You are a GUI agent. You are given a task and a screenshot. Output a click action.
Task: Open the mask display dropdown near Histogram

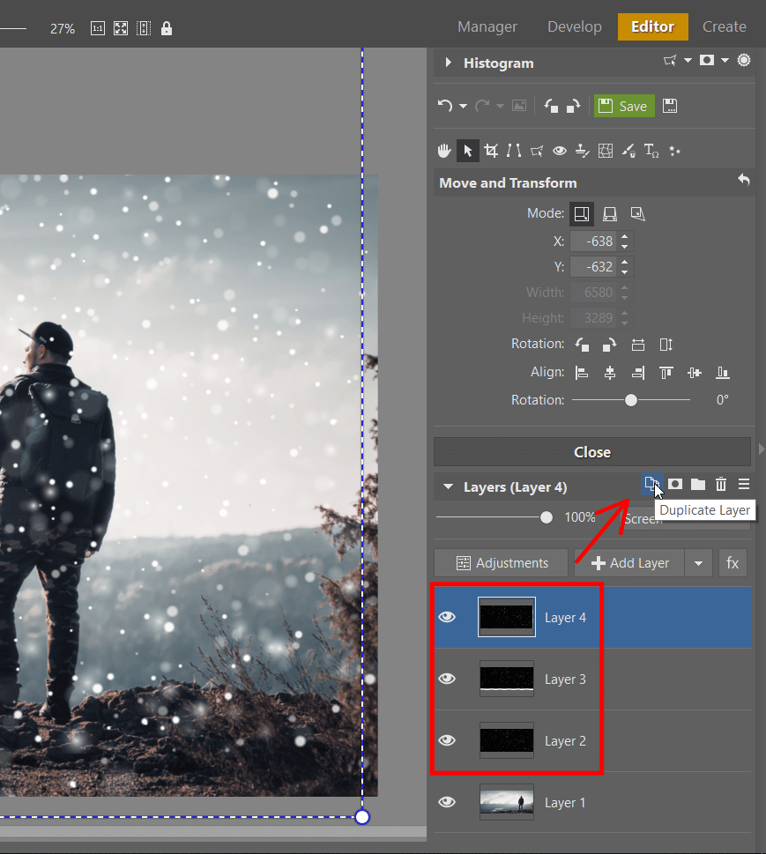click(x=725, y=61)
